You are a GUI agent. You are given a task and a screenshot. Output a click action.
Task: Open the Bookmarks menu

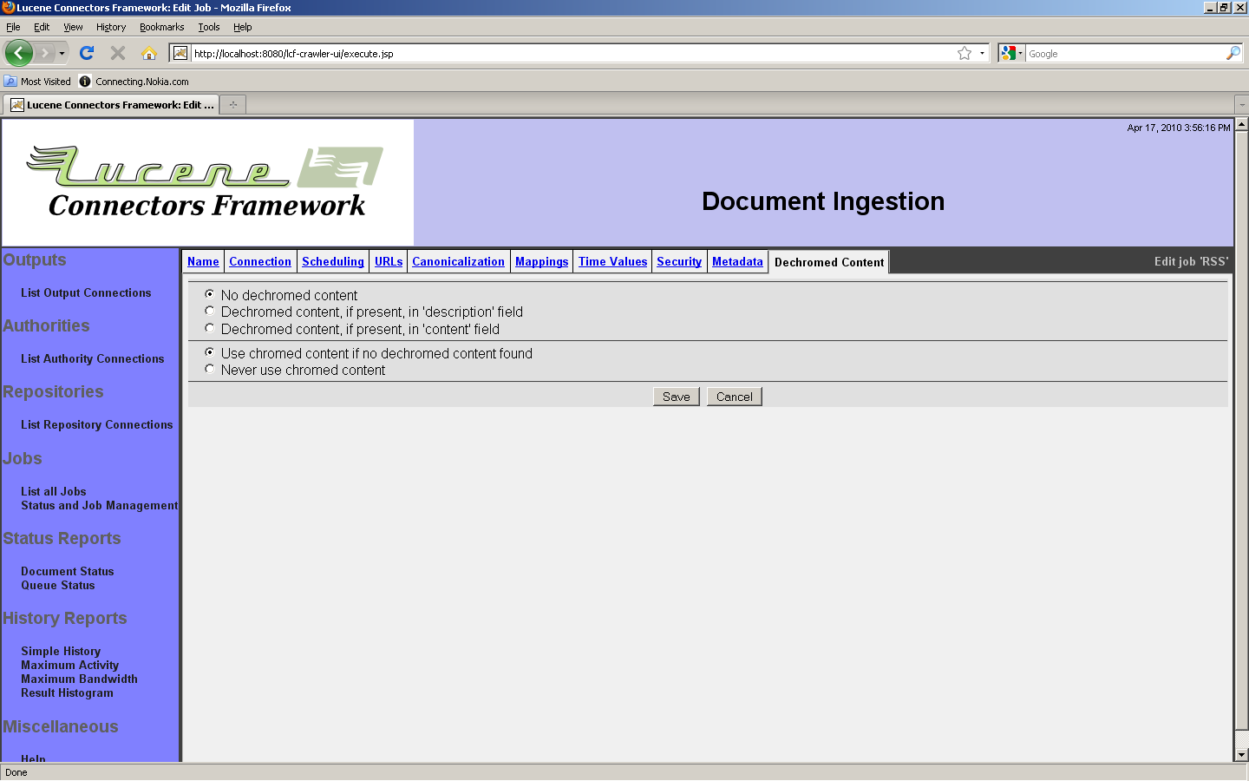[x=161, y=27]
